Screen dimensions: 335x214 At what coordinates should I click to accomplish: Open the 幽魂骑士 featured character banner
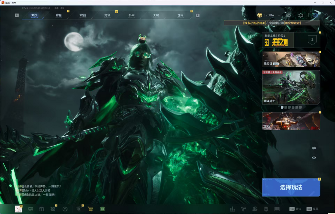tap(291, 87)
